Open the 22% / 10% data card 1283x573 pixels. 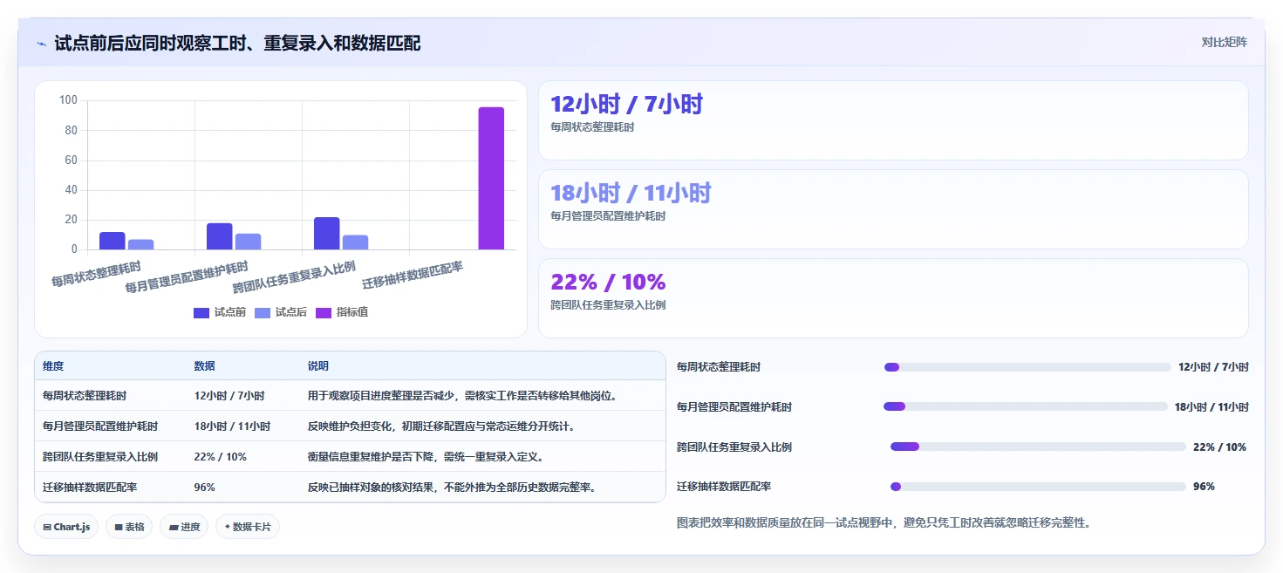click(x=893, y=298)
